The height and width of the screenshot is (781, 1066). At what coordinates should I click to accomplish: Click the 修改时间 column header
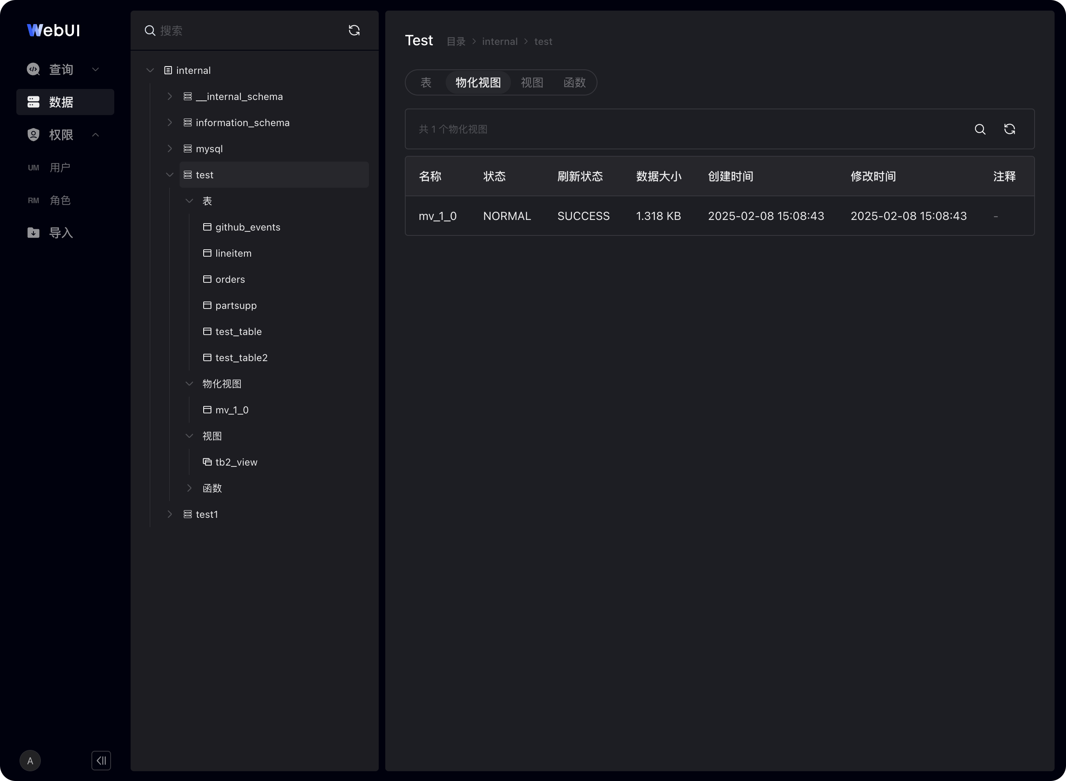873,176
